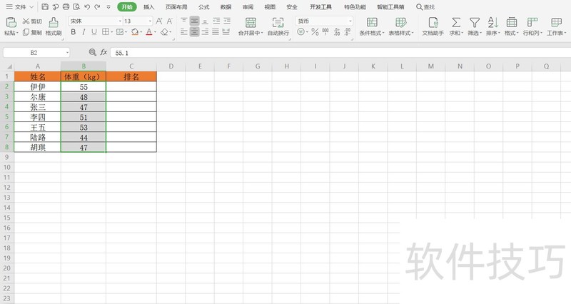Align cell content to bottom
The image size is (571, 304).
(205, 21)
